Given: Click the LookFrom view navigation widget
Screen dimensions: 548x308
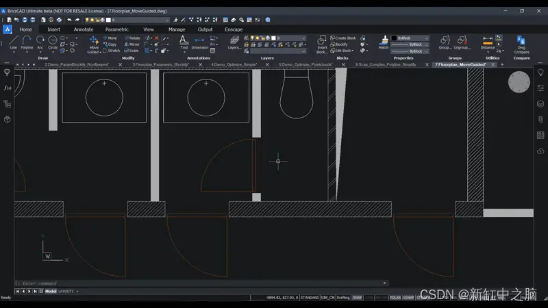Looking at the screenshot, I should coord(519,82).
